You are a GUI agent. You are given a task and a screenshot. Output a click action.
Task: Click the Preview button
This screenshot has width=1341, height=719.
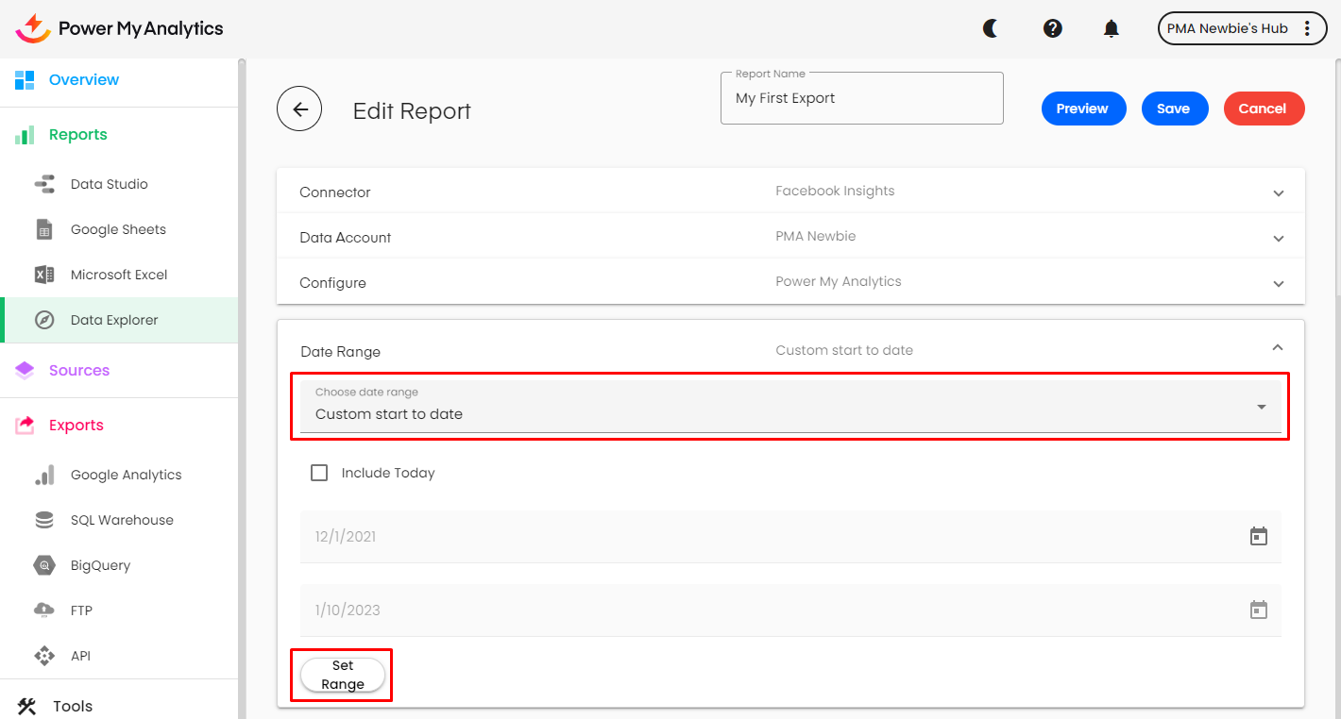[x=1082, y=109]
